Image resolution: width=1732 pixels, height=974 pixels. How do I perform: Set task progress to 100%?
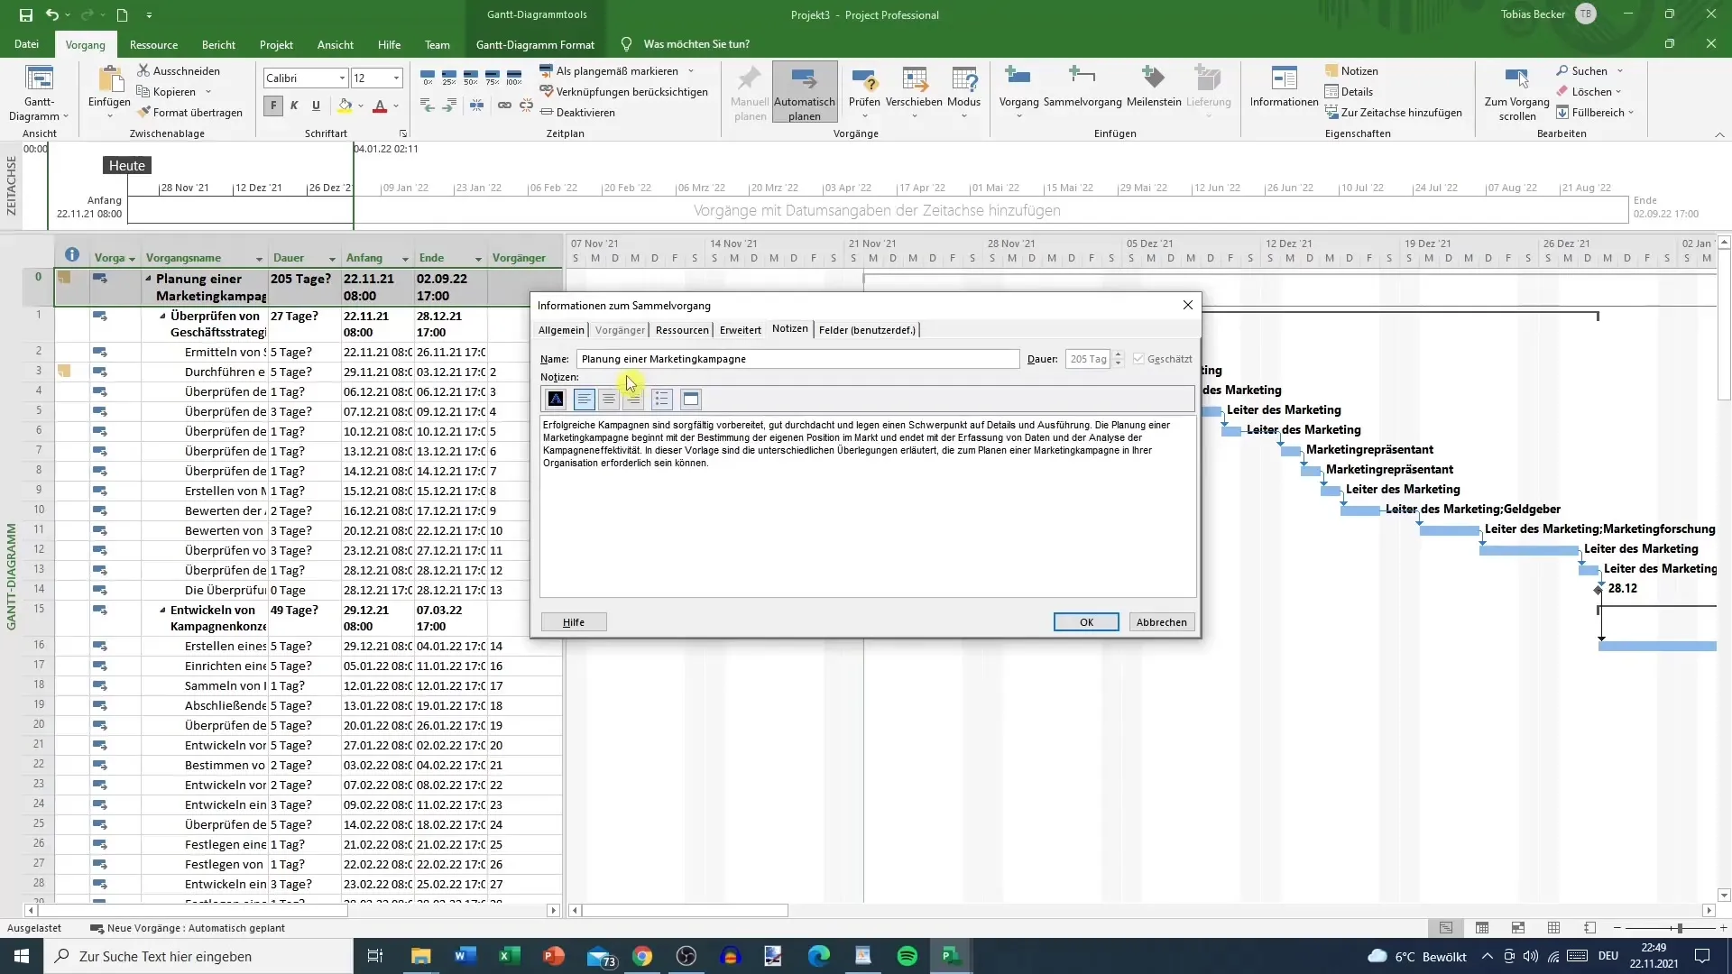pyautogui.click(x=514, y=78)
